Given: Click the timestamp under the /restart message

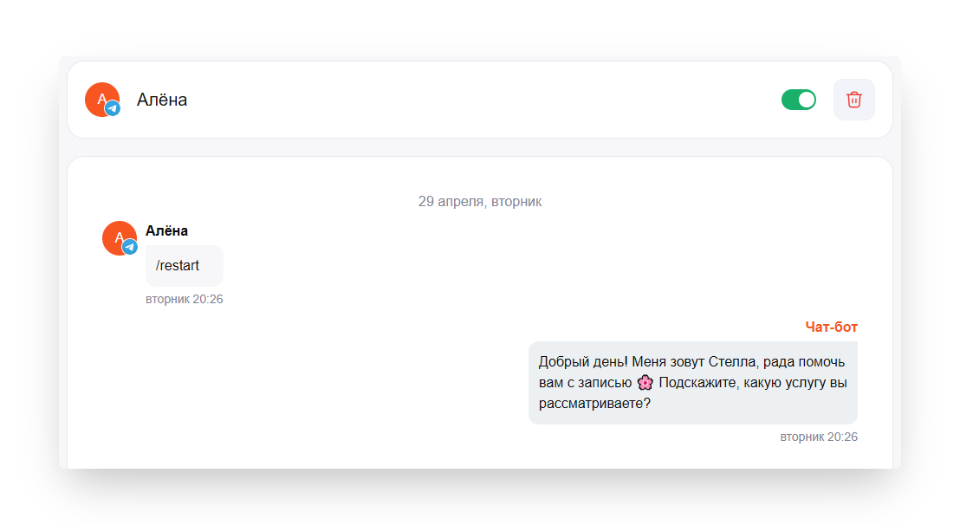Looking at the screenshot, I should [185, 299].
